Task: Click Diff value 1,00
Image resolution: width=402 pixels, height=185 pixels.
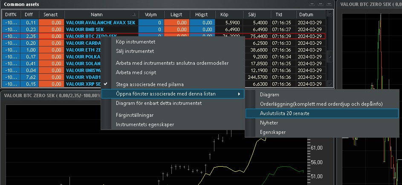Action: [31, 50]
